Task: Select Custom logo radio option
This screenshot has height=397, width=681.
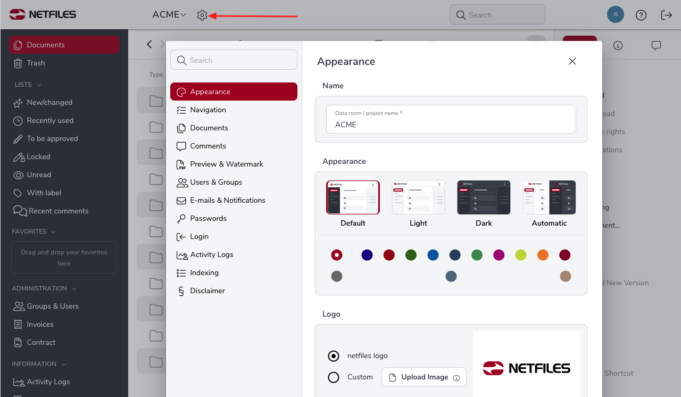Action: tap(334, 377)
